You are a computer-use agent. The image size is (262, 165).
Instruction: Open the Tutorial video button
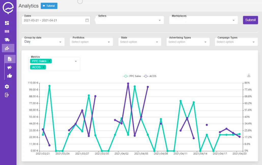point(49,6)
